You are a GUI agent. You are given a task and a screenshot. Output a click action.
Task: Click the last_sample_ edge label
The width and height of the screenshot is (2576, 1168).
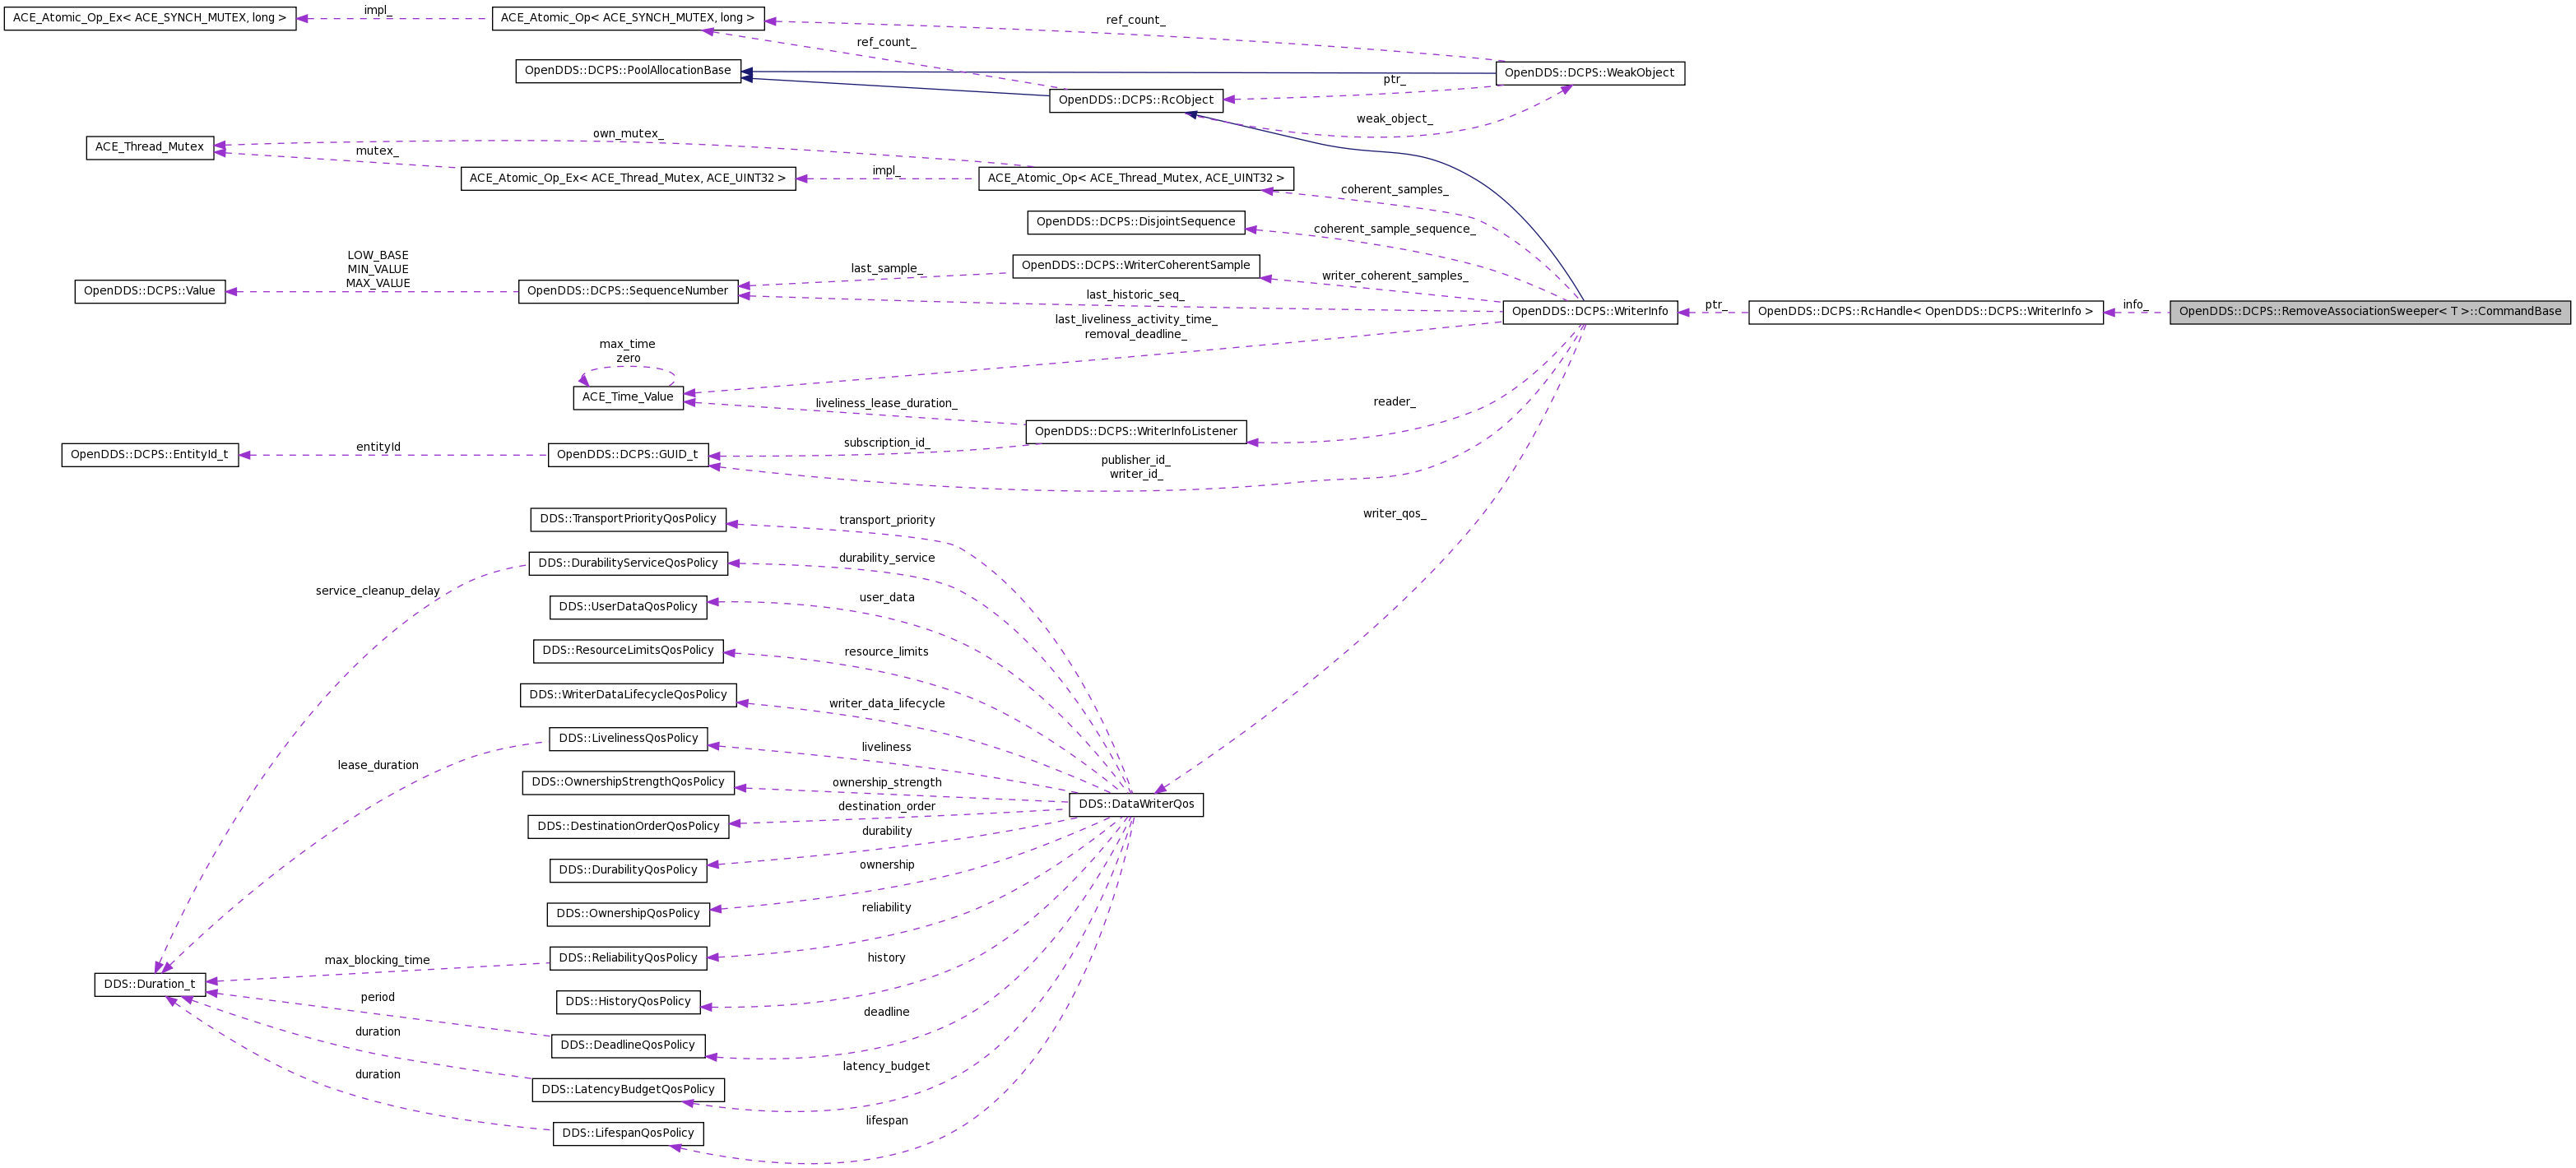886,269
